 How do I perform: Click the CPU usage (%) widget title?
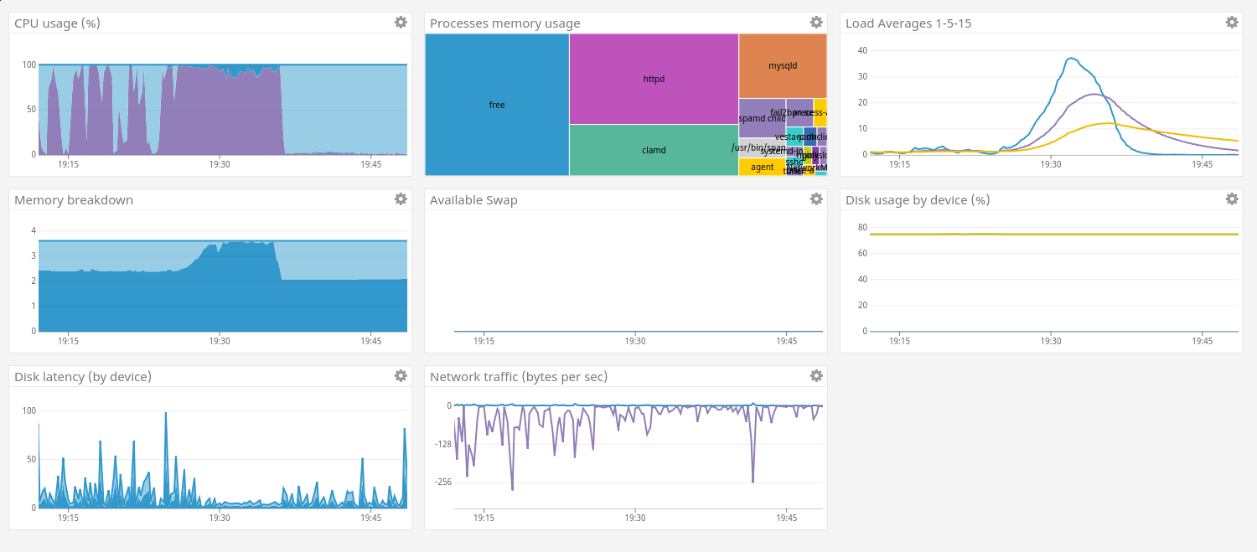tap(57, 23)
